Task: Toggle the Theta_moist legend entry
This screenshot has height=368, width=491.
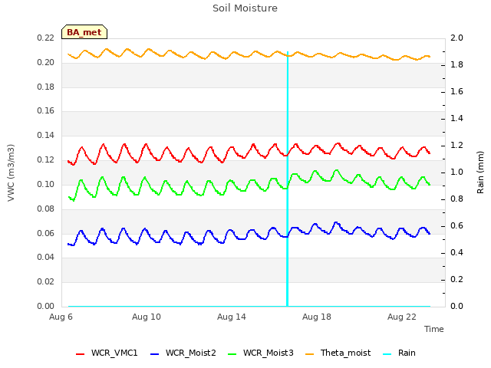Action: (338, 353)
